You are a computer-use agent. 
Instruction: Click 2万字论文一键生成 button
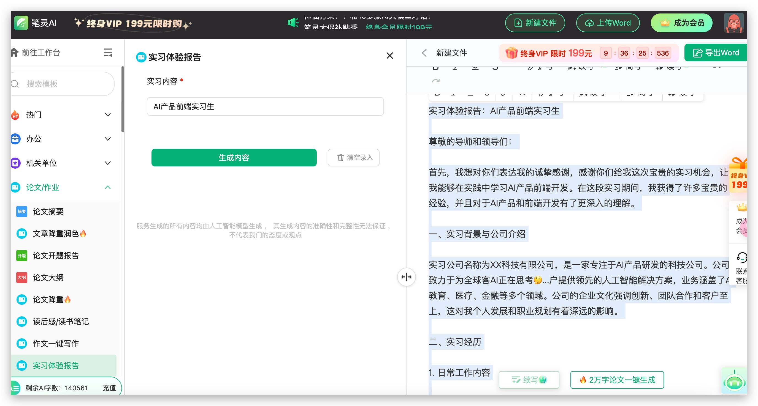pos(617,380)
